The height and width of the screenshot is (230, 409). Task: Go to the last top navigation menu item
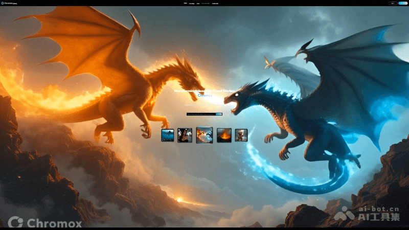click(215, 3)
